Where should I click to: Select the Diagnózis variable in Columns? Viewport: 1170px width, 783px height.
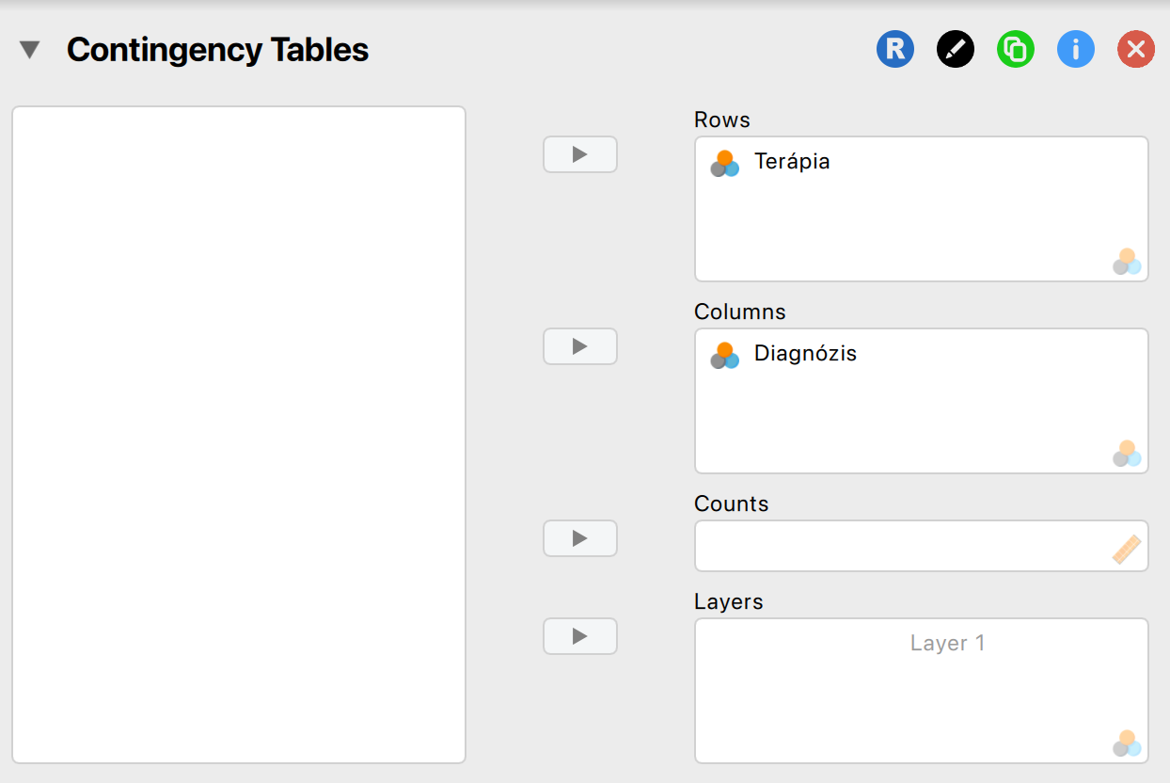(x=805, y=354)
